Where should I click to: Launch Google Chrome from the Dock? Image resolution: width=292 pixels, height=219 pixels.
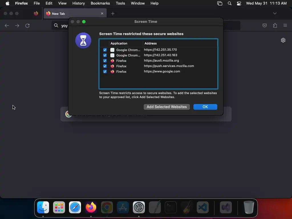tap(107, 207)
